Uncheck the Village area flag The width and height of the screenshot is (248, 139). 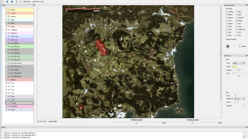point(236,20)
